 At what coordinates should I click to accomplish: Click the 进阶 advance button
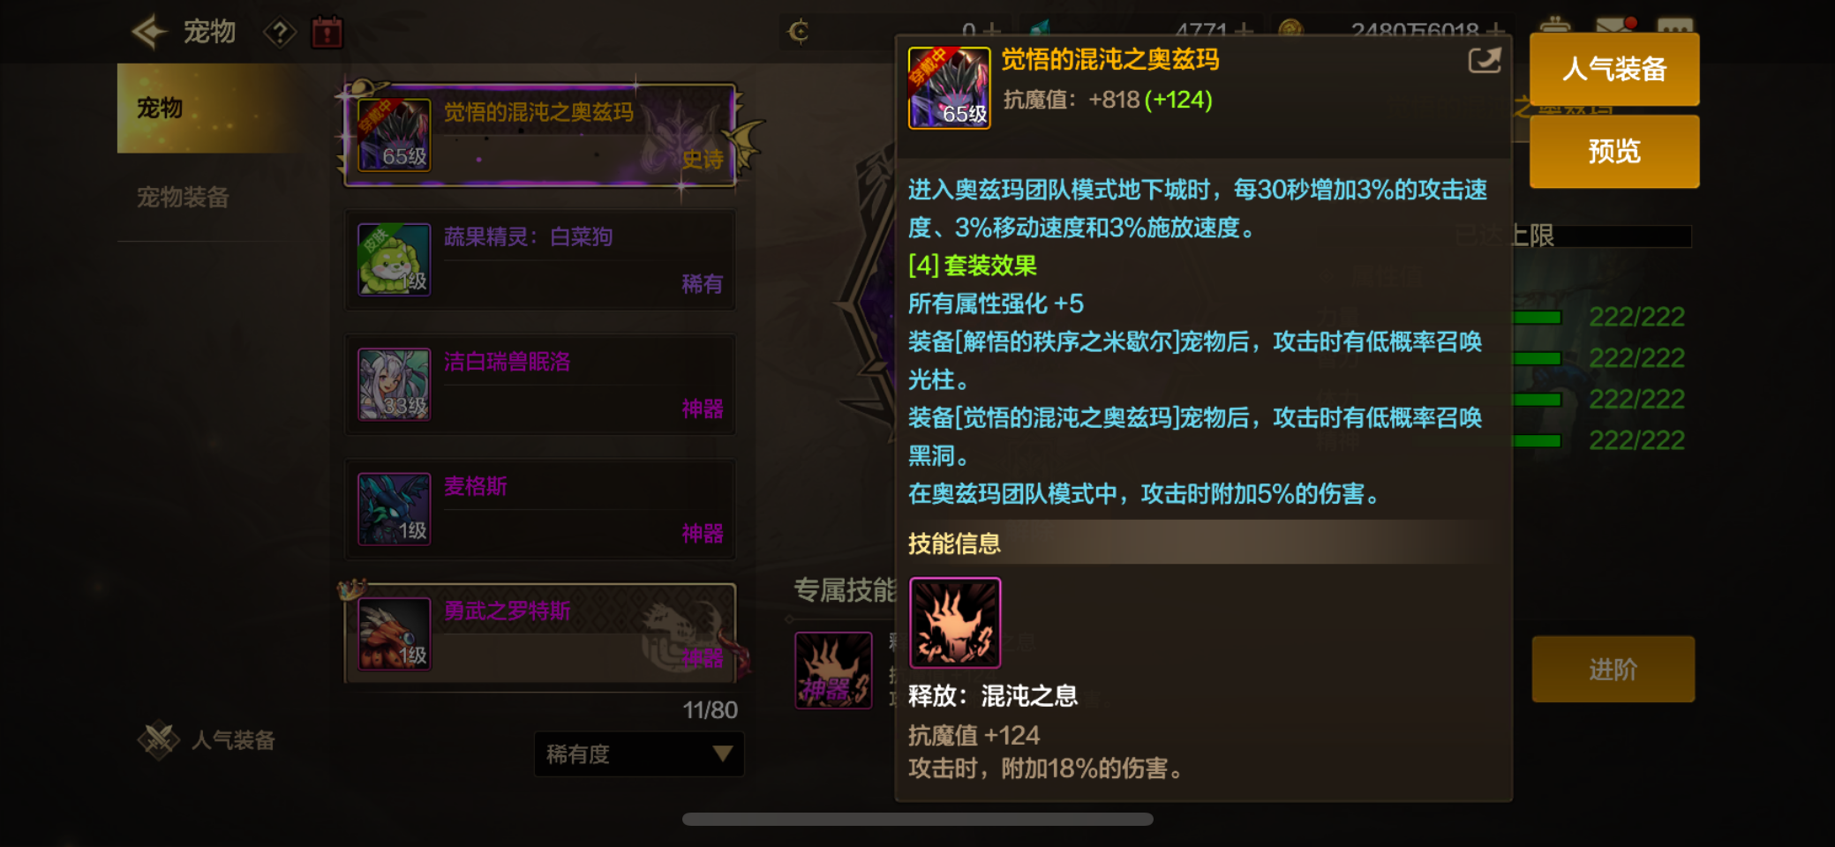tap(1613, 670)
